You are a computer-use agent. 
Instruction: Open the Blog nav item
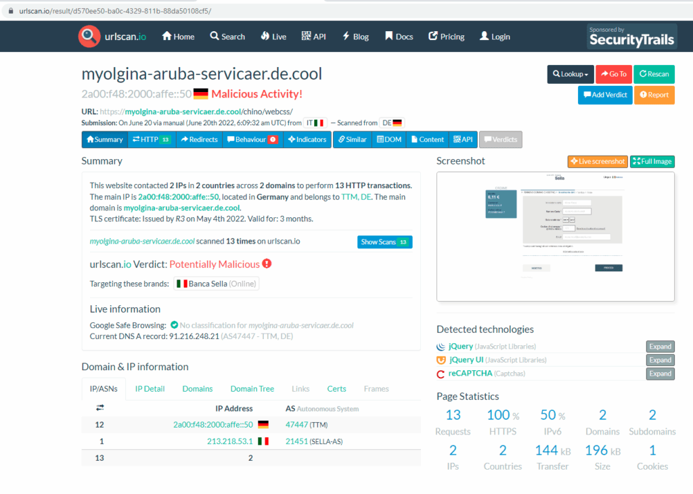(356, 37)
